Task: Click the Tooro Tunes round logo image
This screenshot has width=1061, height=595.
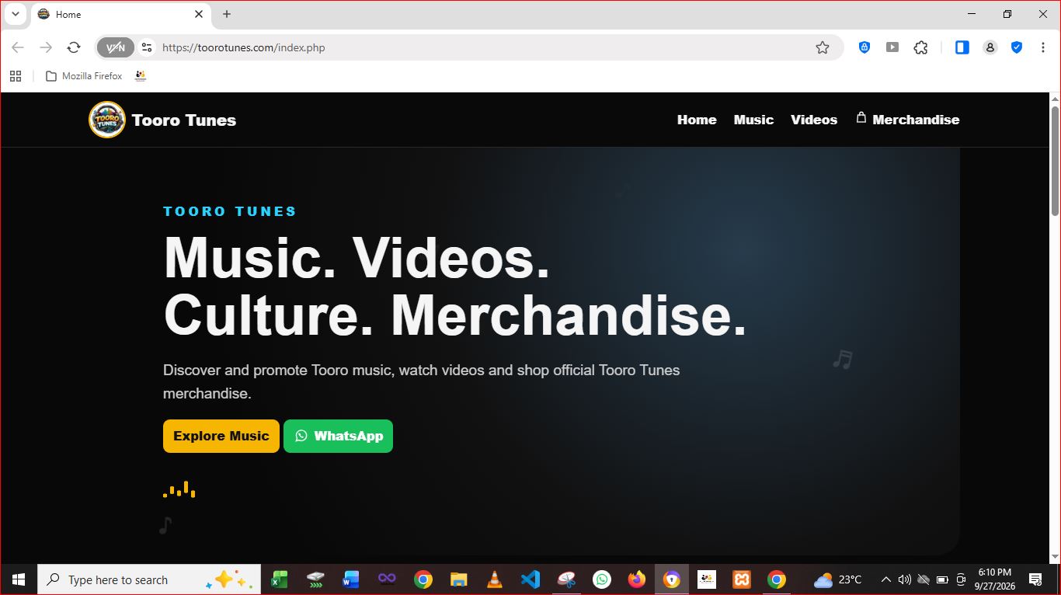Action: (x=107, y=120)
